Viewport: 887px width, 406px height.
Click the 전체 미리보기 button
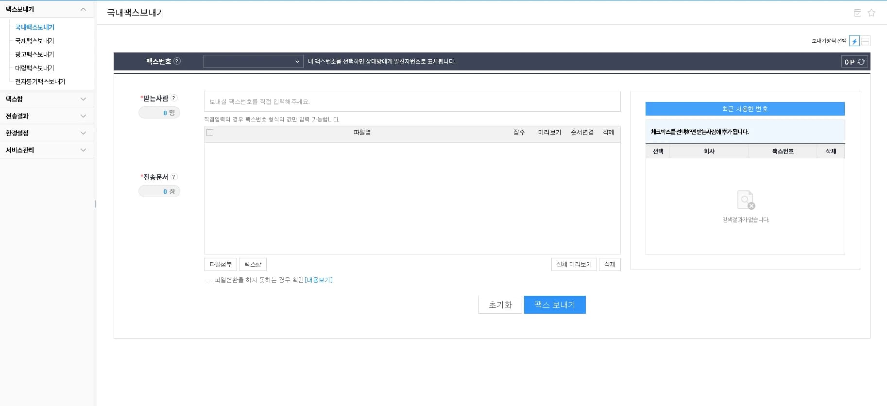point(574,264)
